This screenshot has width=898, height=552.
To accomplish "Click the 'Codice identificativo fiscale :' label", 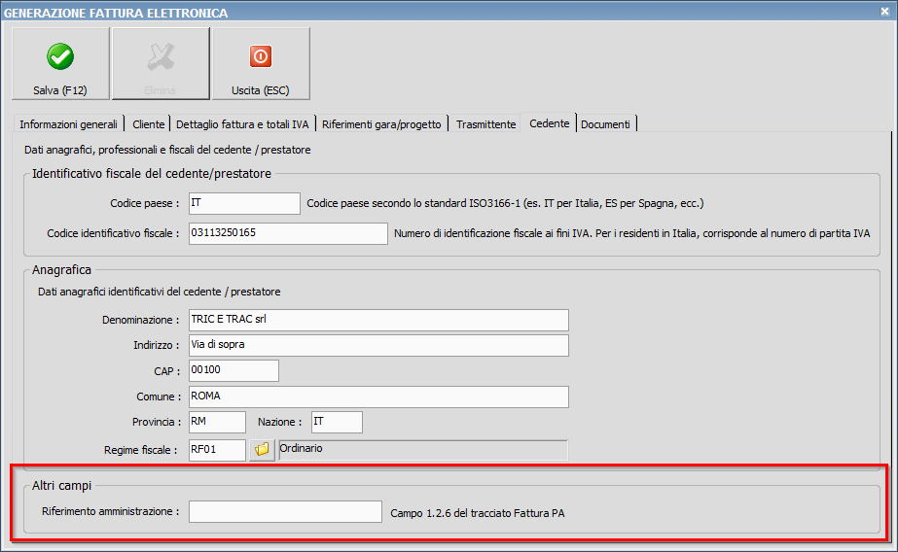I will [x=114, y=233].
